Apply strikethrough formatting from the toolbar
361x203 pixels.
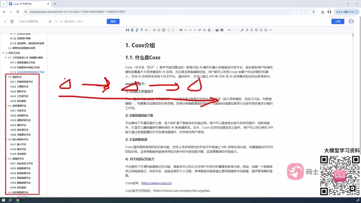pyautogui.click(x=142, y=30)
